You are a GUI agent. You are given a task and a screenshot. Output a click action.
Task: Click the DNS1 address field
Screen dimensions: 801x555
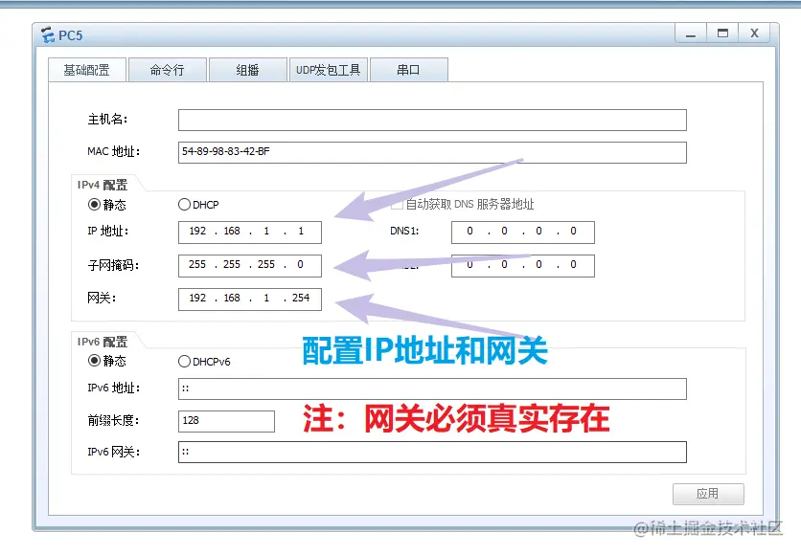coord(523,233)
